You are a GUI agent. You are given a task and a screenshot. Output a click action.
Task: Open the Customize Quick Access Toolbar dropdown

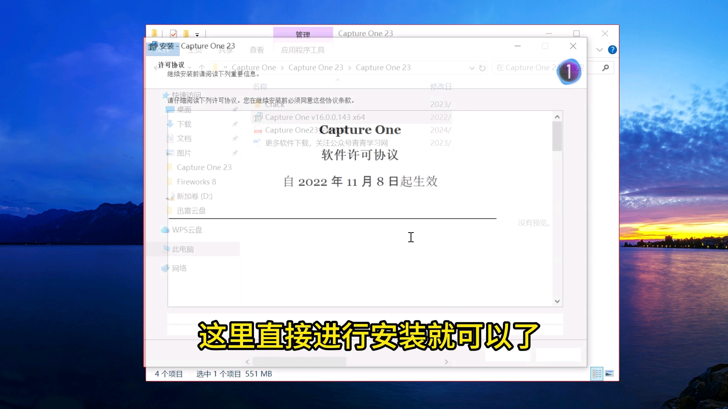tap(197, 34)
